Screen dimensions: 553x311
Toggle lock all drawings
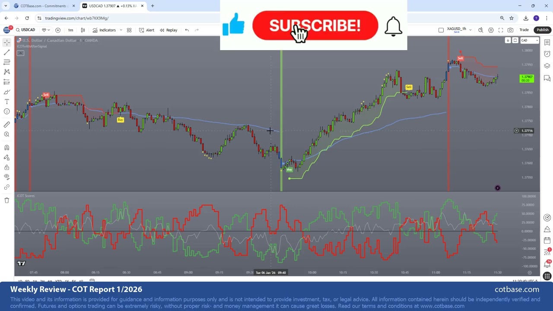coord(7,167)
